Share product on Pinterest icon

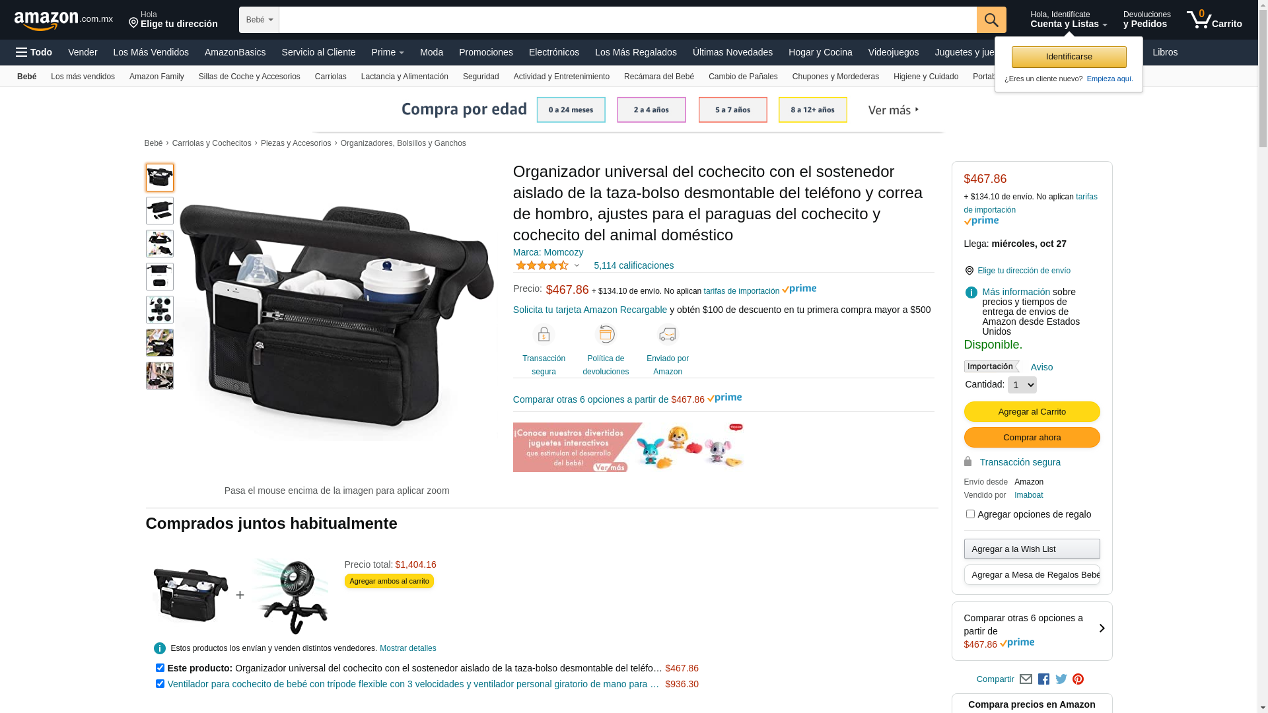point(1078,679)
